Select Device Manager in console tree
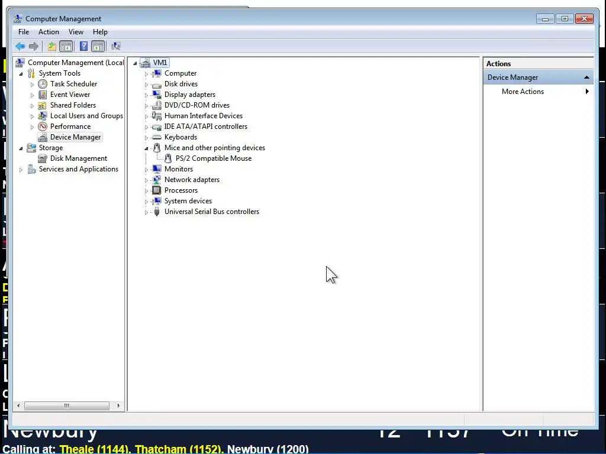Screen dimensions: 606x454 coord(75,137)
